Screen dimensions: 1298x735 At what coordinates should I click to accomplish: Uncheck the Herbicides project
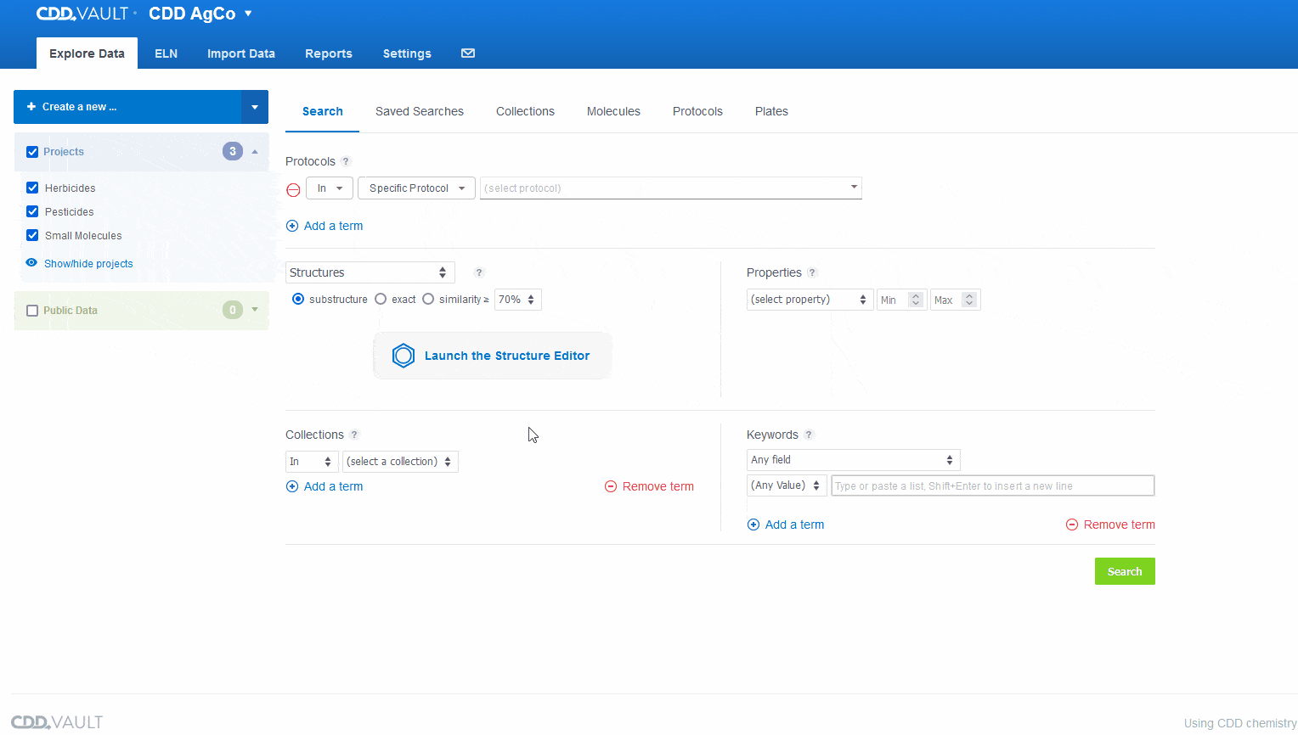(31, 188)
